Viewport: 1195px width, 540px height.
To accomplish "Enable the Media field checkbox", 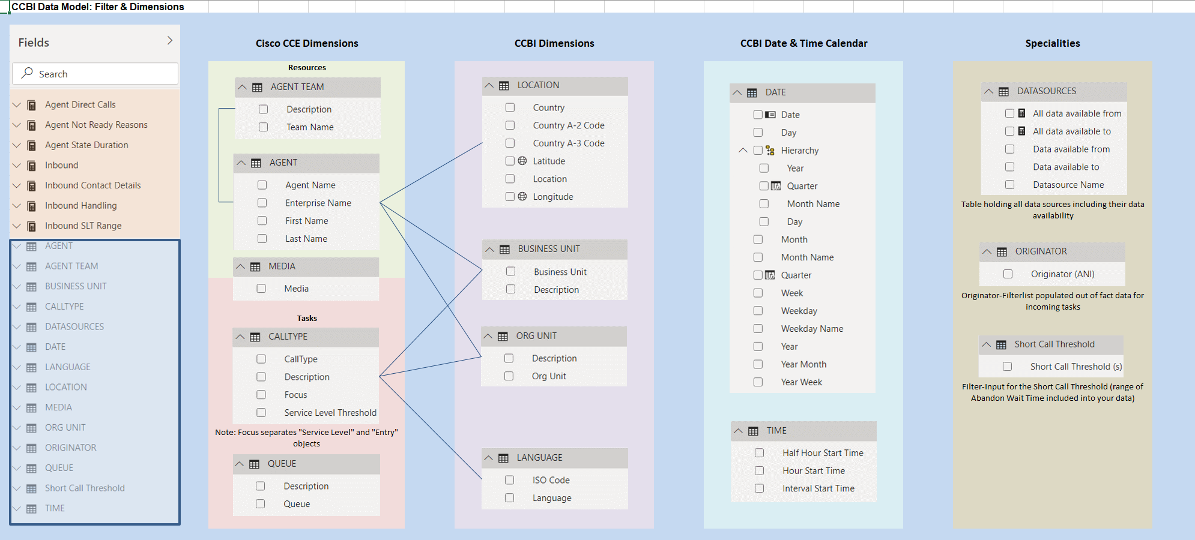I will (x=261, y=289).
